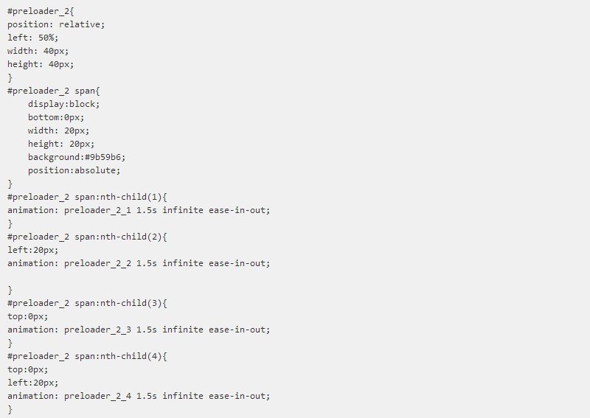Click the "position:absolute;" declaration
Screen dimensions: 590x418
(74, 170)
